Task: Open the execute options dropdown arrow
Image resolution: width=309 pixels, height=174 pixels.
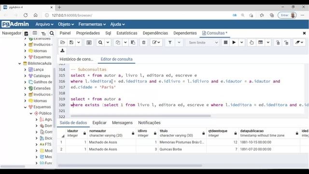Action: click(241, 43)
